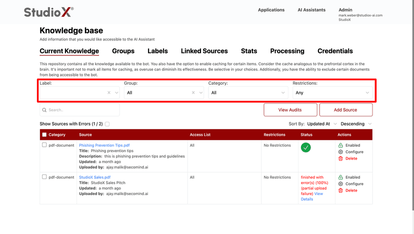Click the Status column header
The width and height of the screenshot is (414, 234).
click(306, 135)
